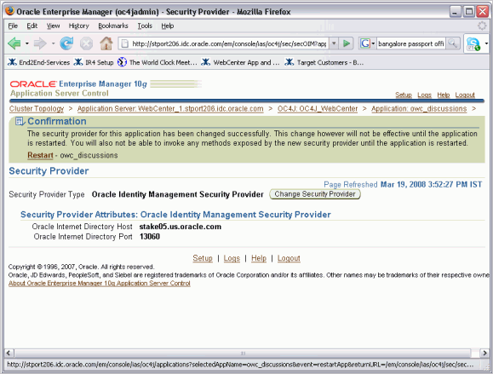Open the Target Customers bookmark
This screenshot has width=493, height=374.
click(324, 62)
